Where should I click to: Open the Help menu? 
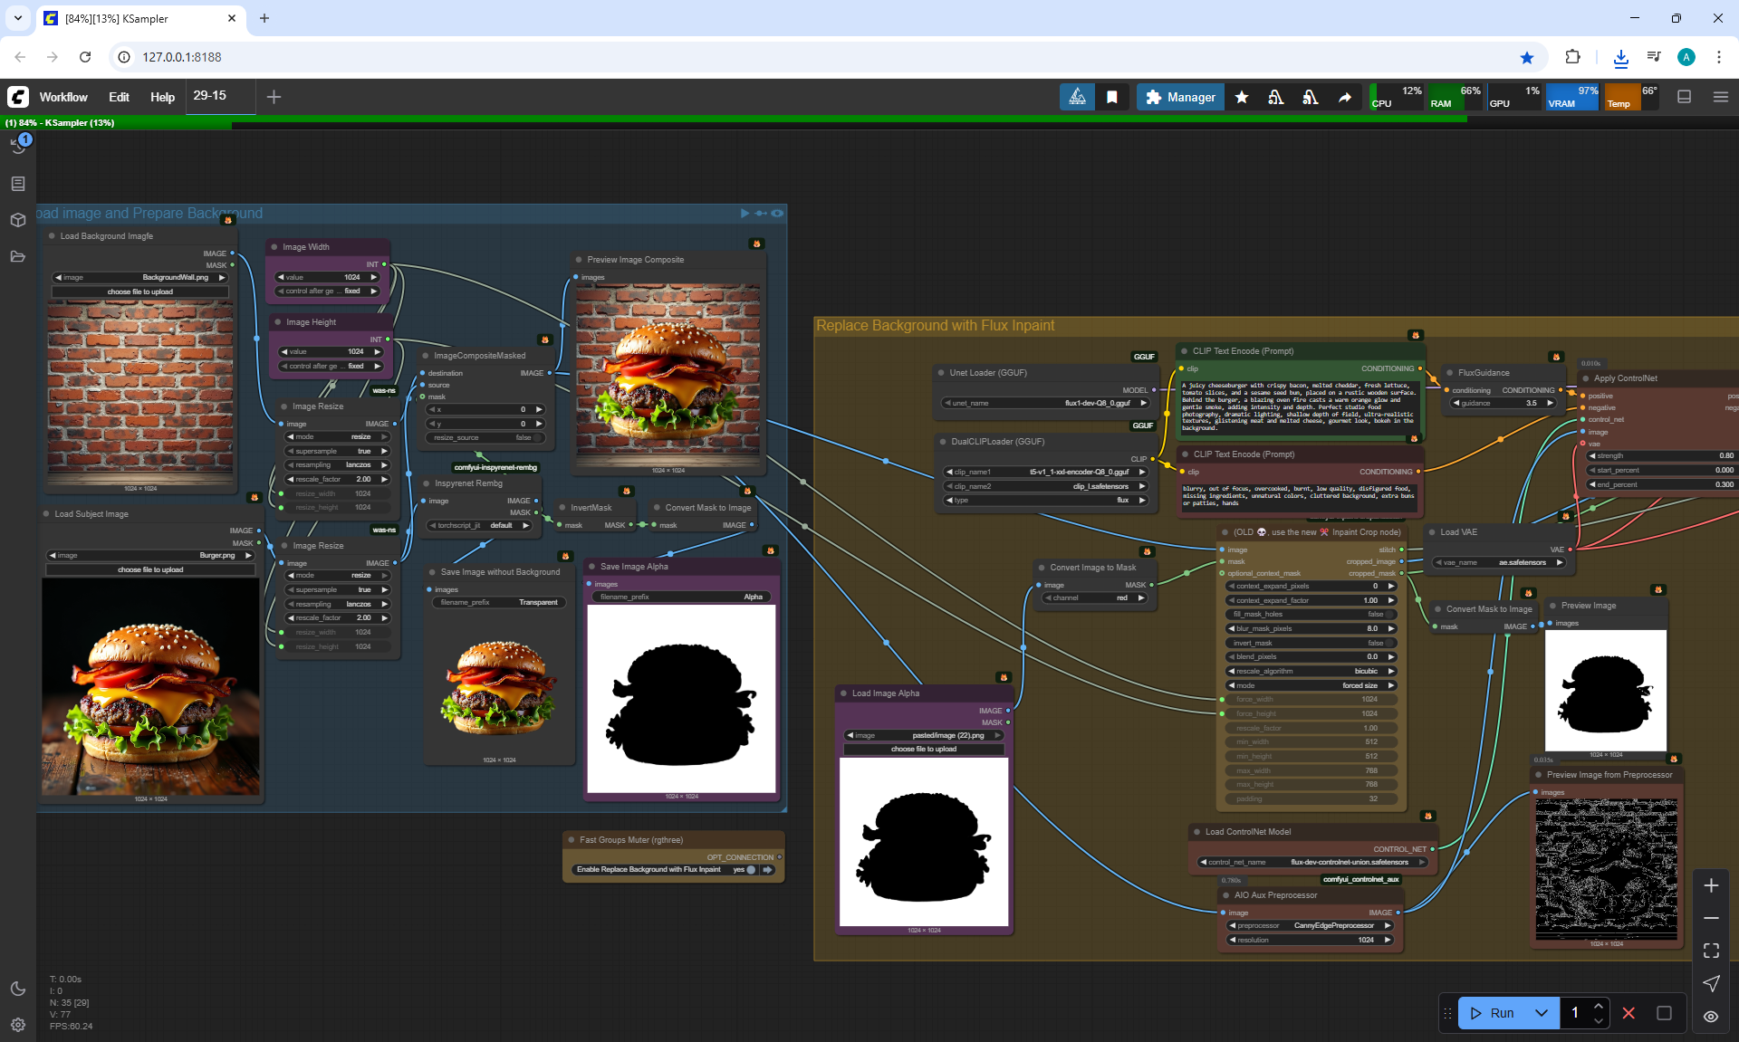[162, 97]
